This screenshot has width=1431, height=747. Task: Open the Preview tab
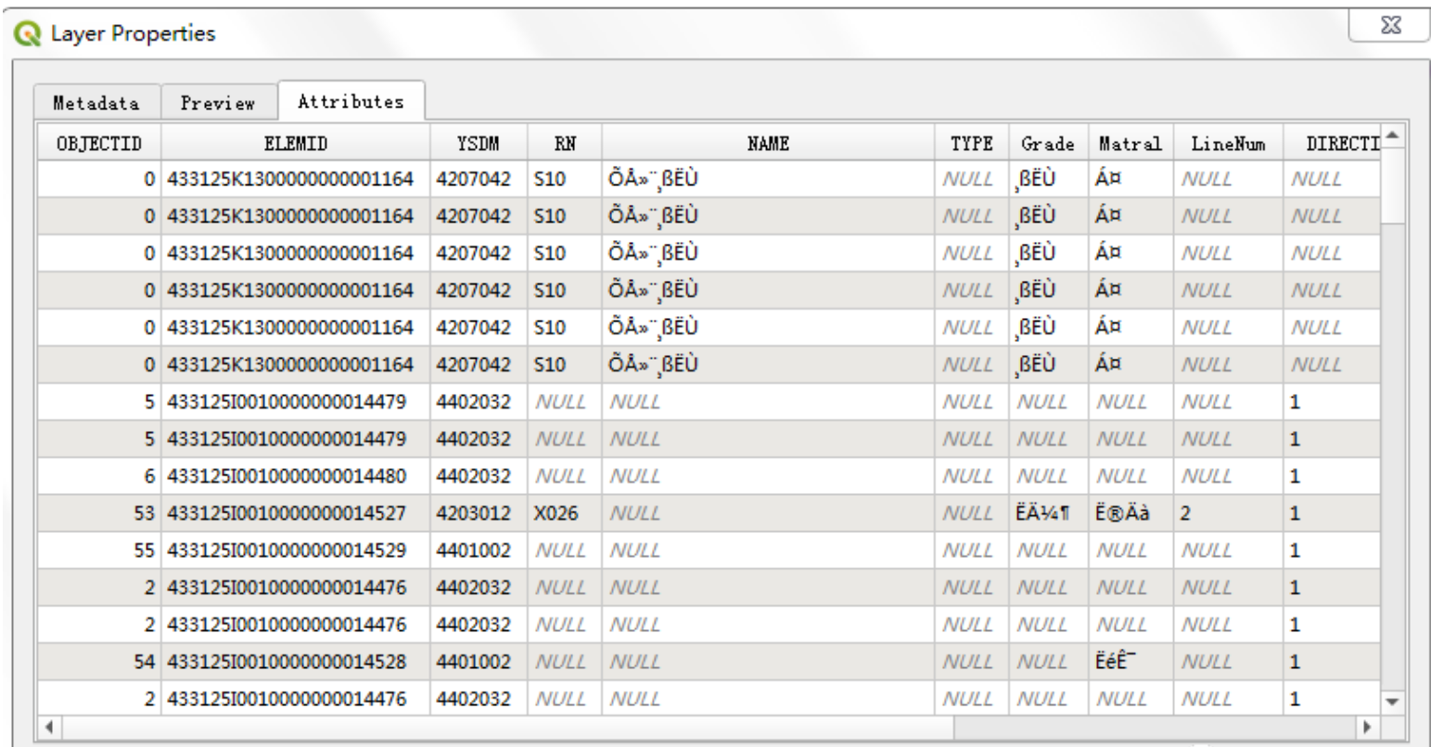[x=218, y=103]
